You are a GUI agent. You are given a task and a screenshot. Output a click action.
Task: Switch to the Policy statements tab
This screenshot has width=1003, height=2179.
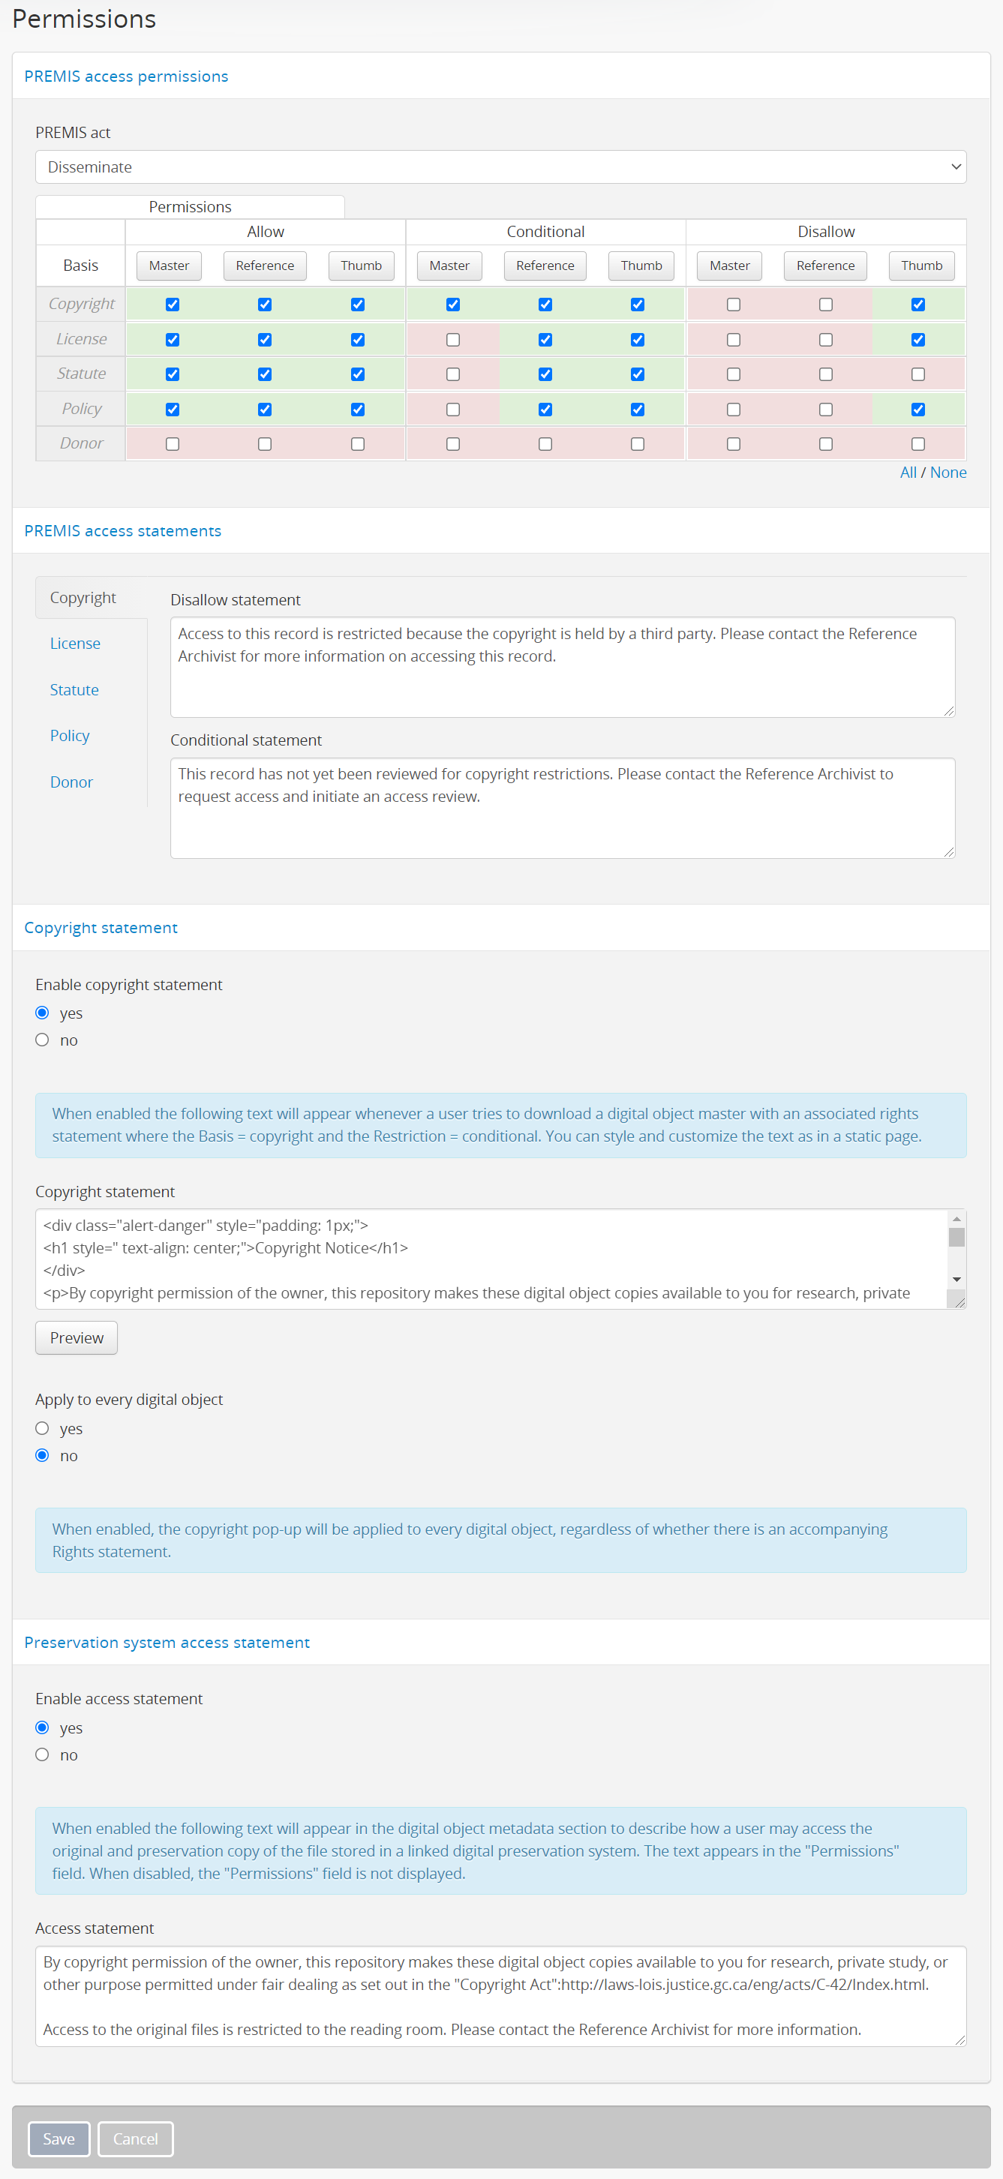click(69, 736)
